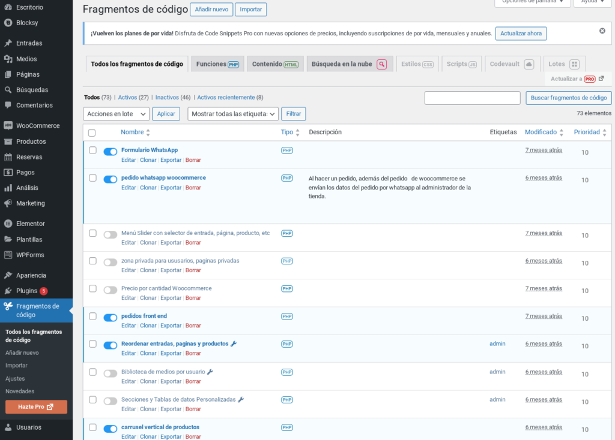Click the Blocksy theme icon

[x=8, y=23]
